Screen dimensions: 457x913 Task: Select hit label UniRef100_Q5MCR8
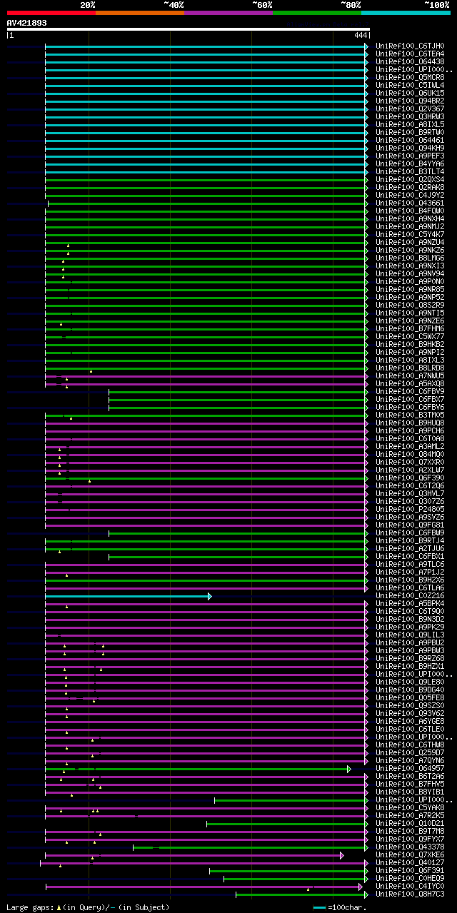tap(410, 77)
